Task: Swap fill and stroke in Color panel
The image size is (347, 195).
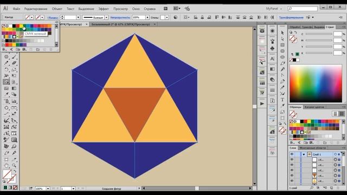Action: [x=295, y=32]
